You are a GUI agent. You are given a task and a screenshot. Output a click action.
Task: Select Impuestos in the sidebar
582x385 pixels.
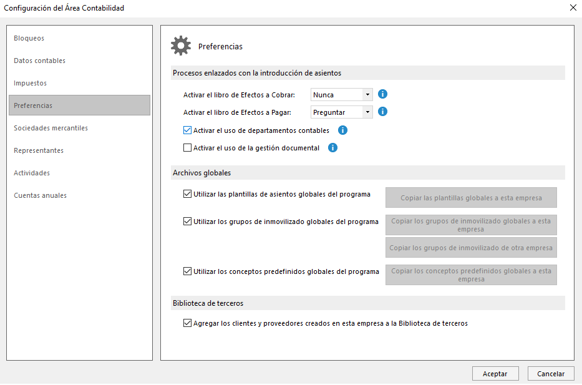click(x=79, y=83)
